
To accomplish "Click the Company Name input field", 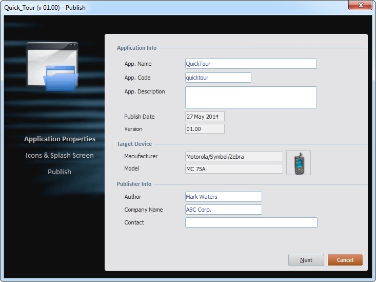I will [223, 210].
